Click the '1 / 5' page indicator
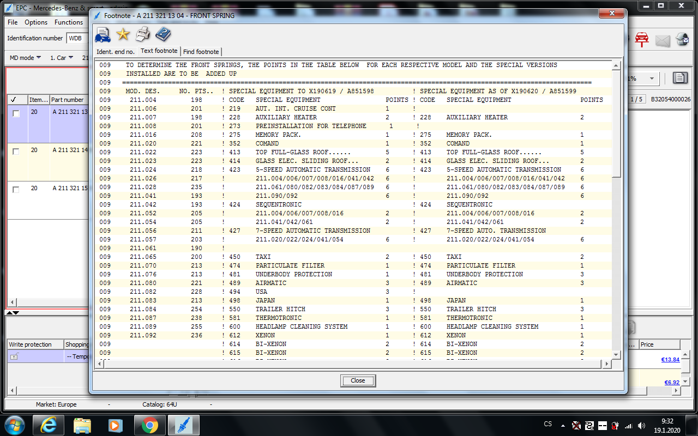698x436 pixels. click(636, 99)
